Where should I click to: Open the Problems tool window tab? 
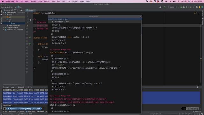(13, 112)
